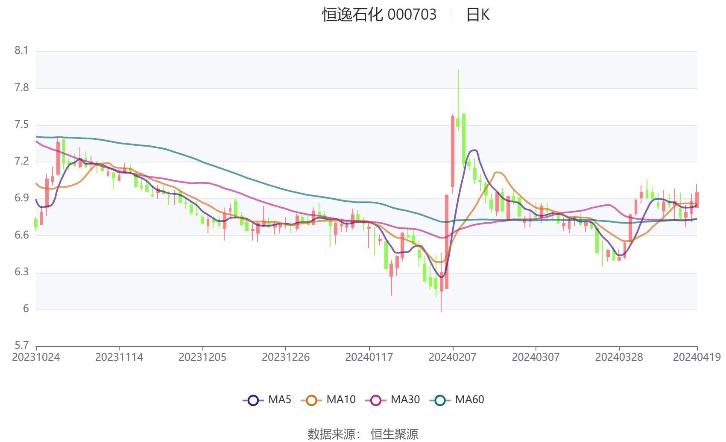Click the 20231024 date label
726x442 pixels.
(x=36, y=357)
